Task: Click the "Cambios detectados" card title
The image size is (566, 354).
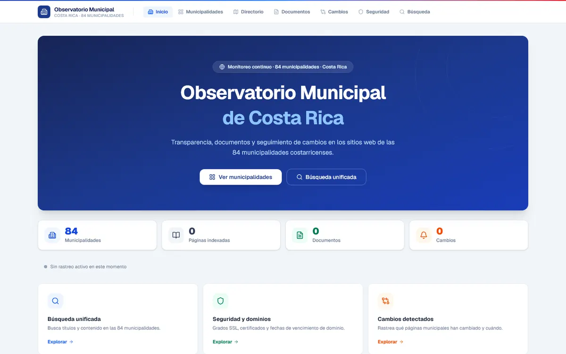Action: click(x=406, y=319)
